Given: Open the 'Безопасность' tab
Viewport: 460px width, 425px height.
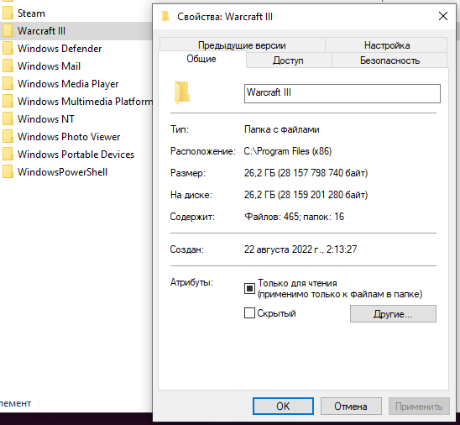Looking at the screenshot, I should click(389, 60).
